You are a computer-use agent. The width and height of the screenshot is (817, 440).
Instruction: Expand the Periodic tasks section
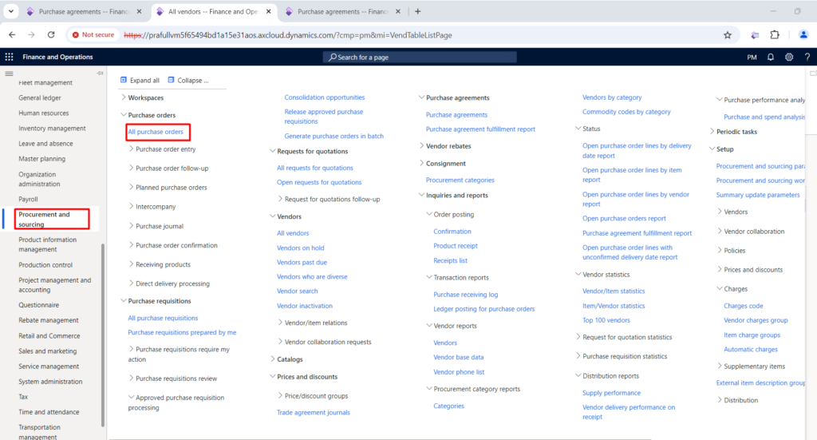point(712,132)
